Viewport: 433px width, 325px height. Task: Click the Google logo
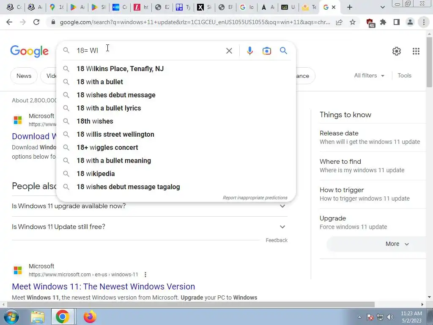coord(30,51)
